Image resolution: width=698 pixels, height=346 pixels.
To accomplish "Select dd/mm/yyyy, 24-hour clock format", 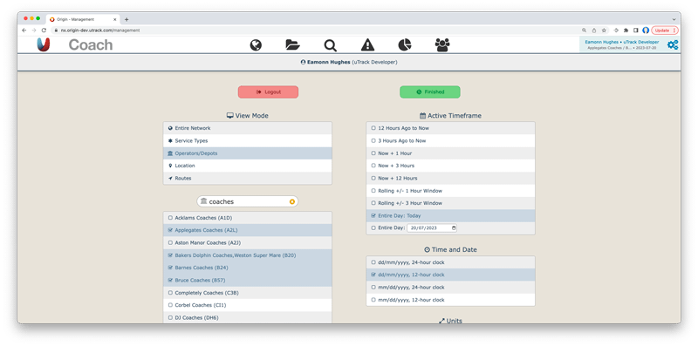I will (450, 262).
